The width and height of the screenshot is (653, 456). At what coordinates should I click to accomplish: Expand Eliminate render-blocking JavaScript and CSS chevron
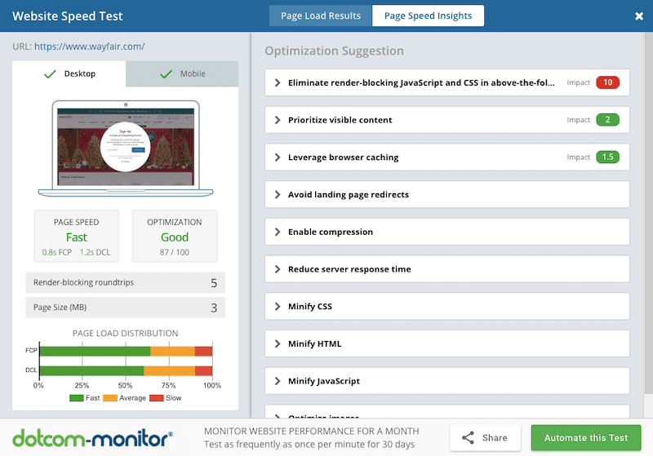click(278, 82)
